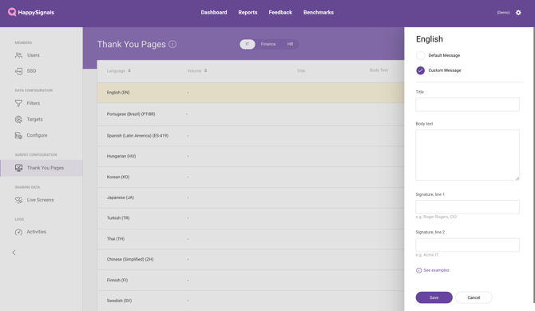Open the Feedback menu item
The height and width of the screenshot is (311, 535).
tap(280, 12)
